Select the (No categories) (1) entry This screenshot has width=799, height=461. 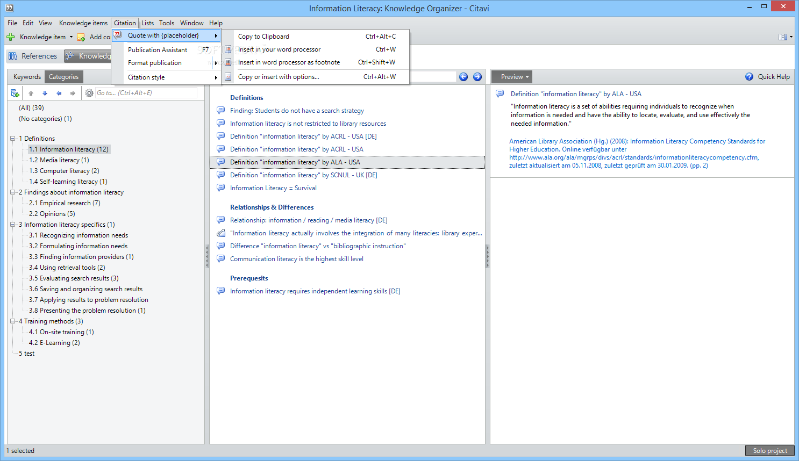click(45, 119)
